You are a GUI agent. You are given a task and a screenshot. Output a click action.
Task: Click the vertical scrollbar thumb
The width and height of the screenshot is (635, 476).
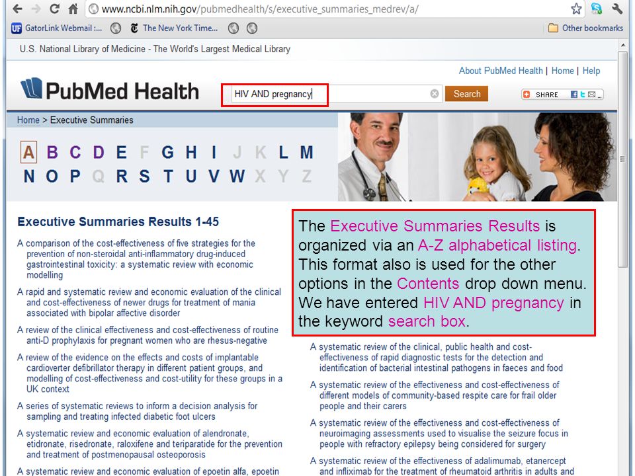point(622,159)
